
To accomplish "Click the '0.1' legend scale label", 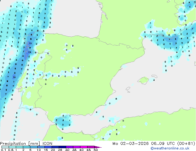I will point(3,150).
